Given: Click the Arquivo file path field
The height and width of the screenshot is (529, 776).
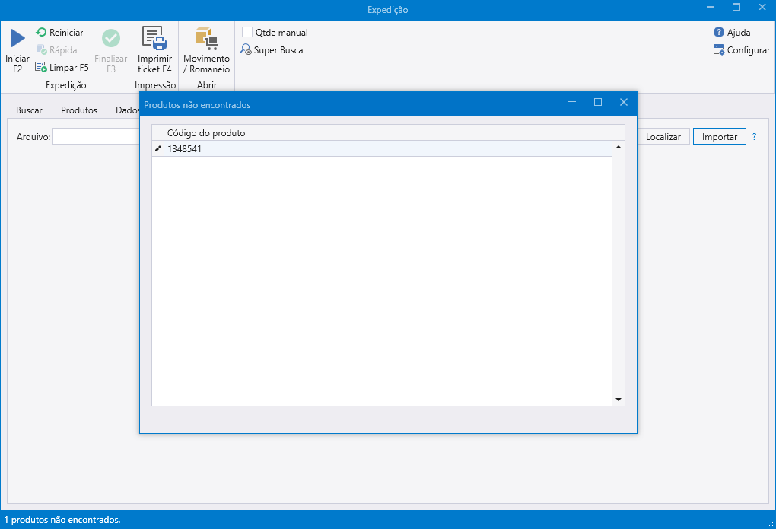Looking at the screenshot, I should pyautogui.click(x=95, y=137).
